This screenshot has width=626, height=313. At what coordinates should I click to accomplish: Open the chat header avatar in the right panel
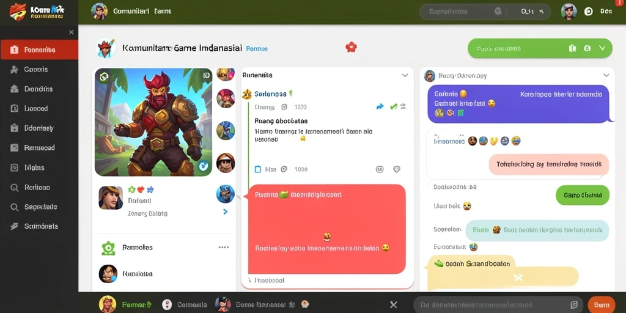tap(430, 75)
